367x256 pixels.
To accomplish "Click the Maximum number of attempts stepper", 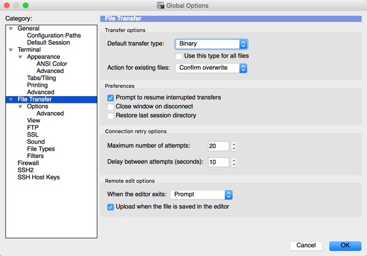I will (234, 146).
